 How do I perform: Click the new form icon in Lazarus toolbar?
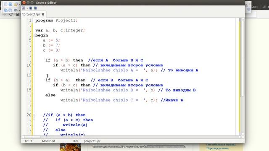point(5,4)
